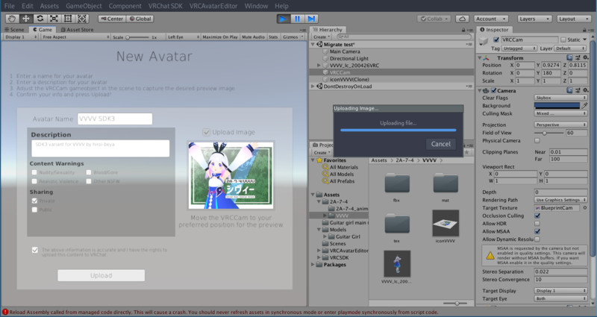Select the iconVVVV asset thumbnail

[446, 223]
